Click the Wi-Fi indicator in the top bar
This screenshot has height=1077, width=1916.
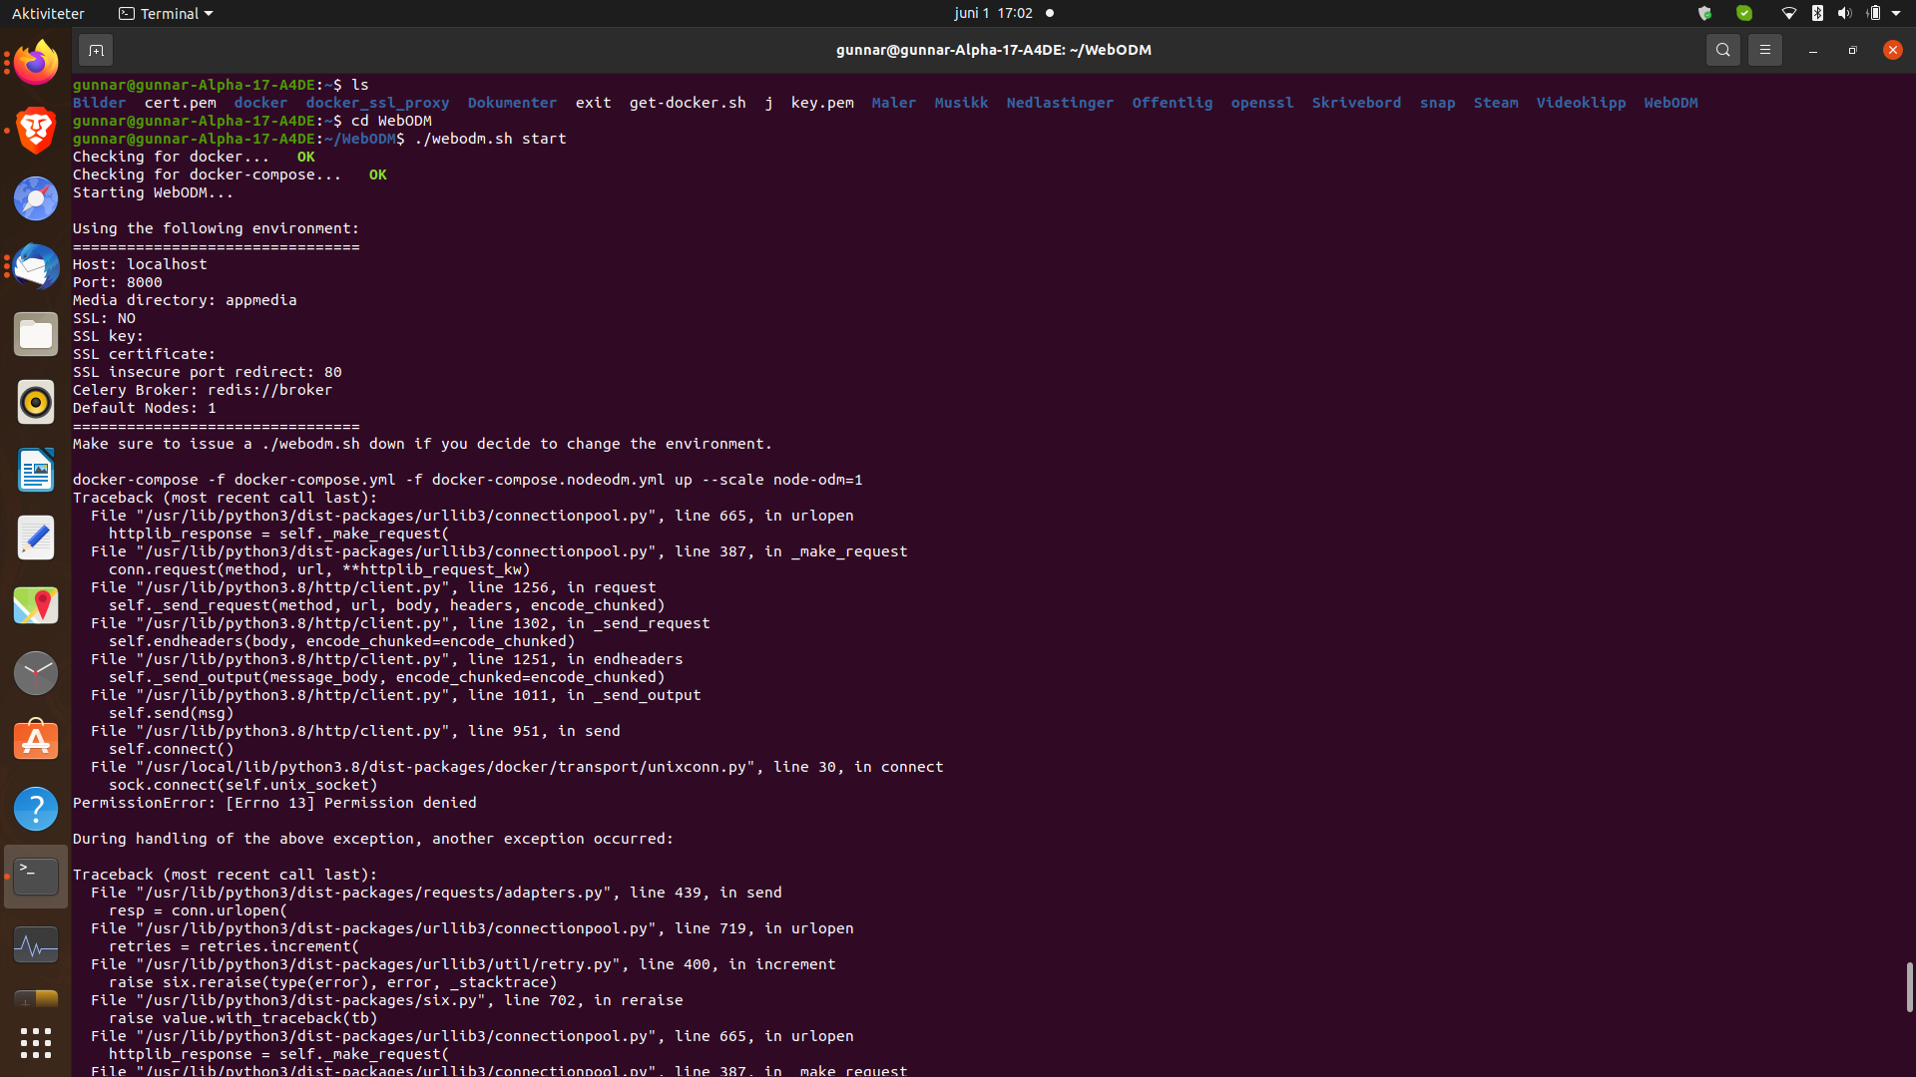tap(1788, 13)
